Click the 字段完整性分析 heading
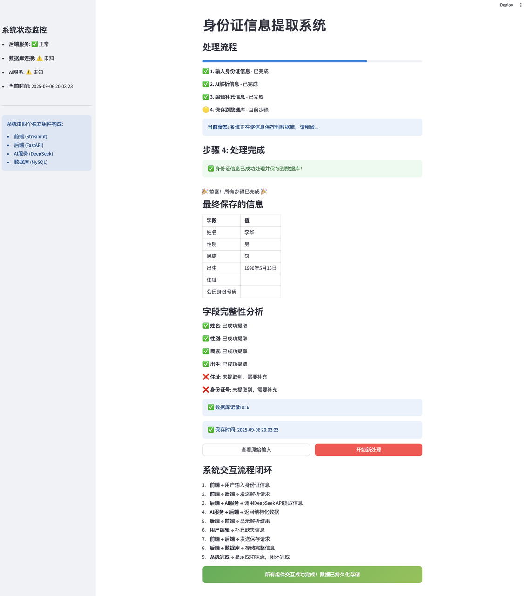Viewport: 526px width, 596px height. point(233,312)
